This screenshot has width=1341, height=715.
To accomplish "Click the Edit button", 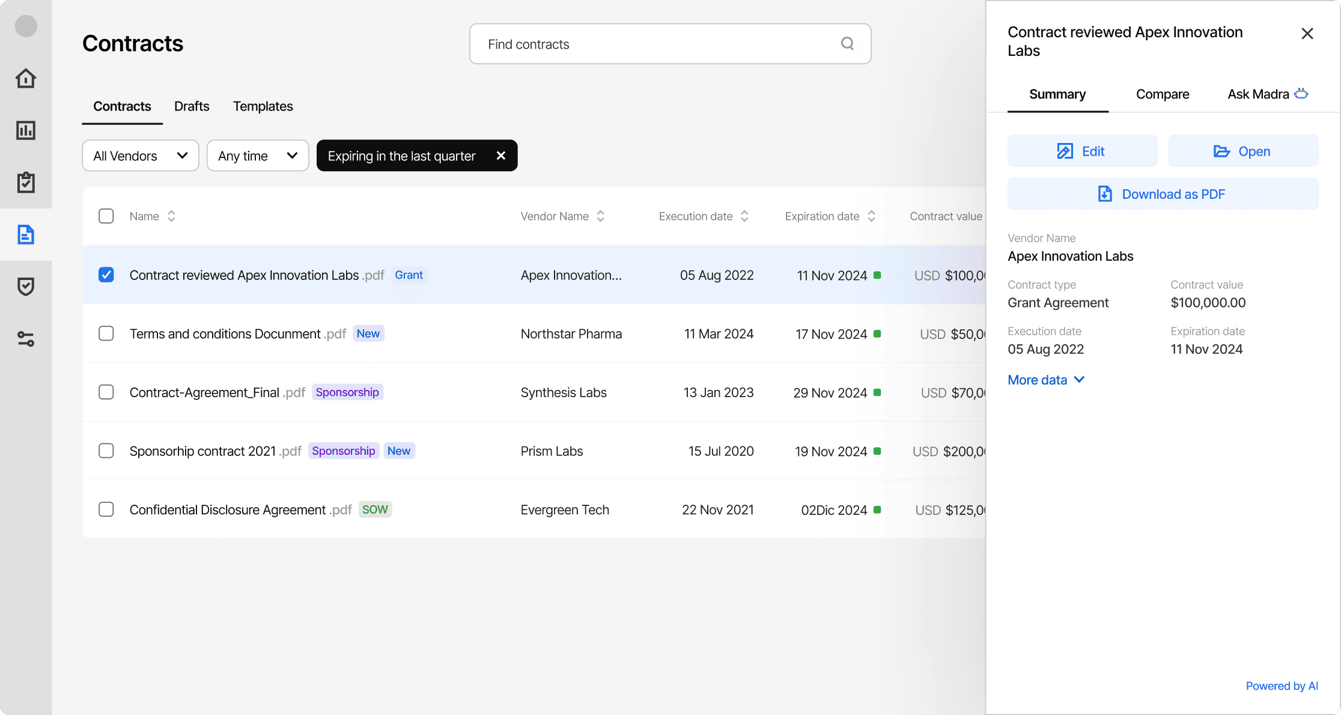I will click(x=1082, y=151).
